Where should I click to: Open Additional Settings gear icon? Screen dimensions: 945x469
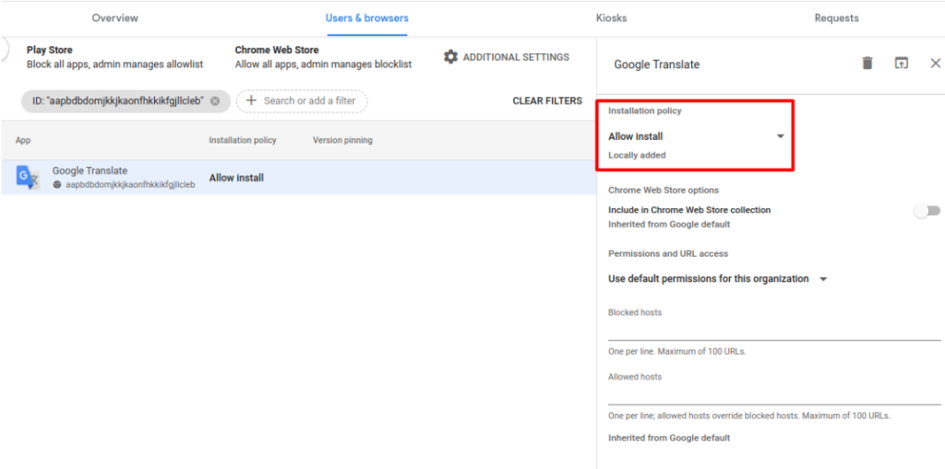tap(450, 57)
